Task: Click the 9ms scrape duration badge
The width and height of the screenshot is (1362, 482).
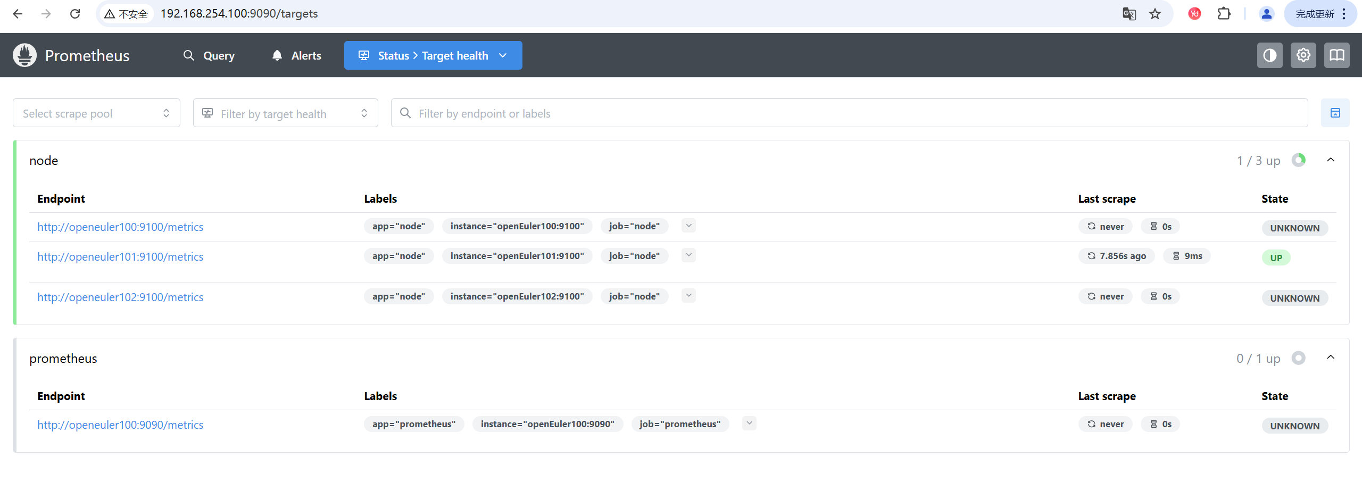Action: pos(1187,256)
